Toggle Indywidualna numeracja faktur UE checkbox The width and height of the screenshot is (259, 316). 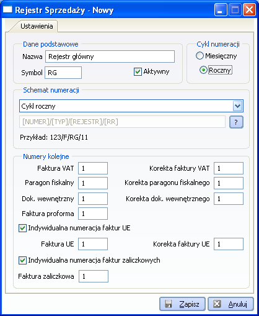(22, 228)
